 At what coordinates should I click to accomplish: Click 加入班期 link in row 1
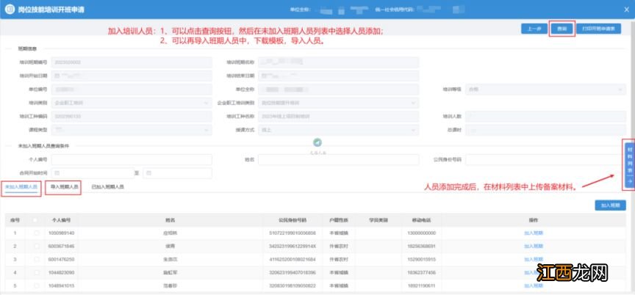point(534,233)
